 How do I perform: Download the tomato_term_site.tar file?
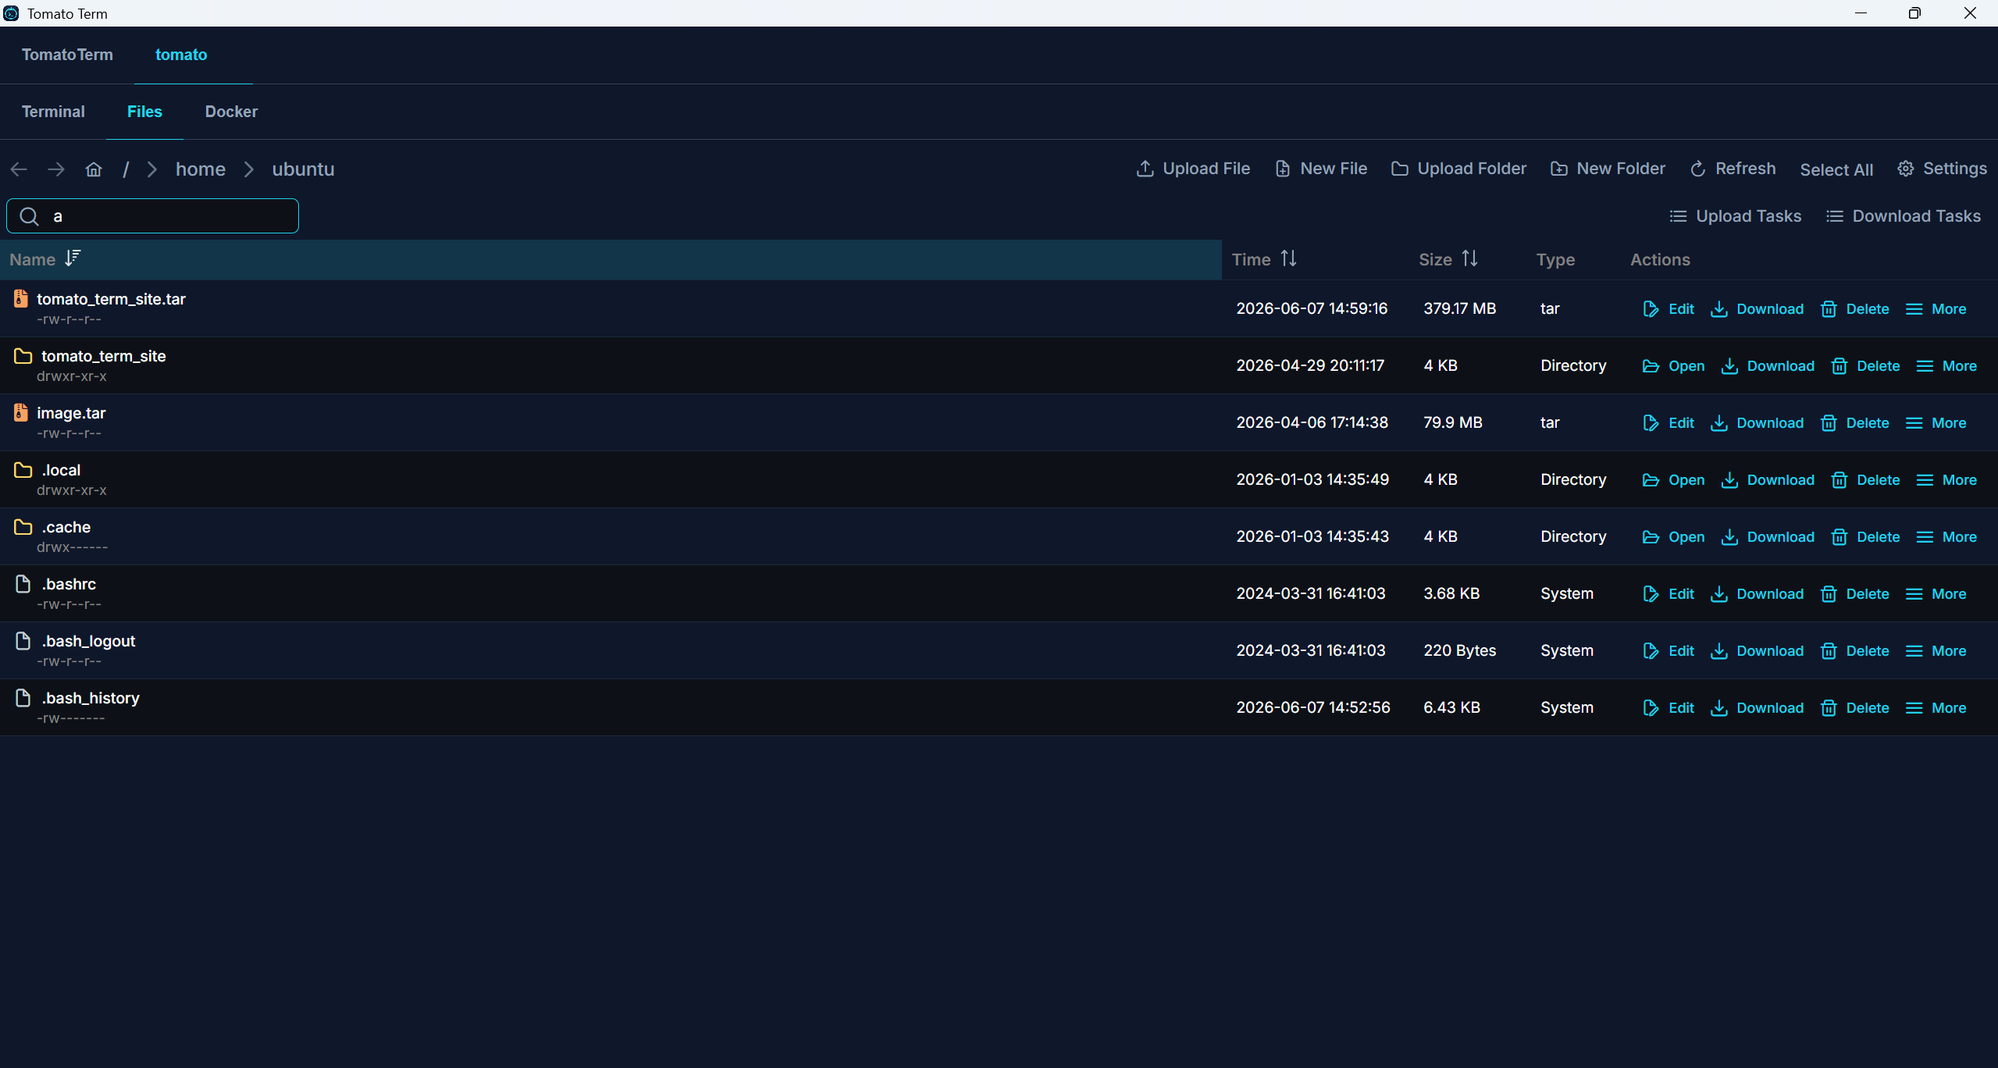(1757, 309)
